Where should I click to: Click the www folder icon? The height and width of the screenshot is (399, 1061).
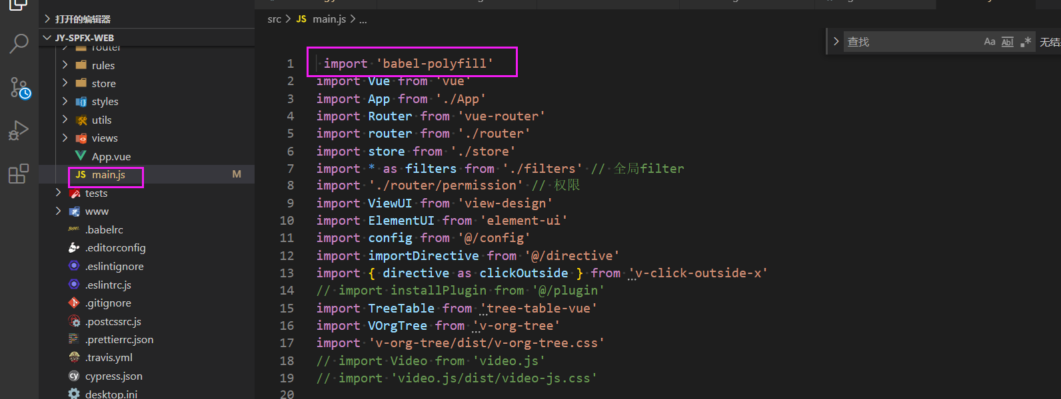click(x=75, y=211)
